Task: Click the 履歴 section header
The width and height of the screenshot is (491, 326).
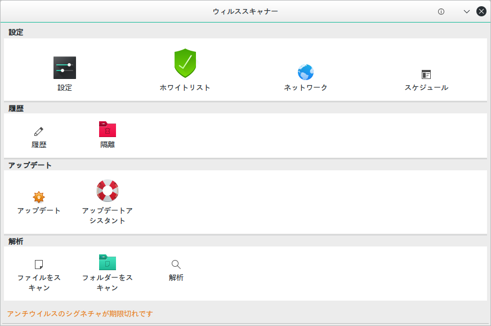Action: [16, 108]
